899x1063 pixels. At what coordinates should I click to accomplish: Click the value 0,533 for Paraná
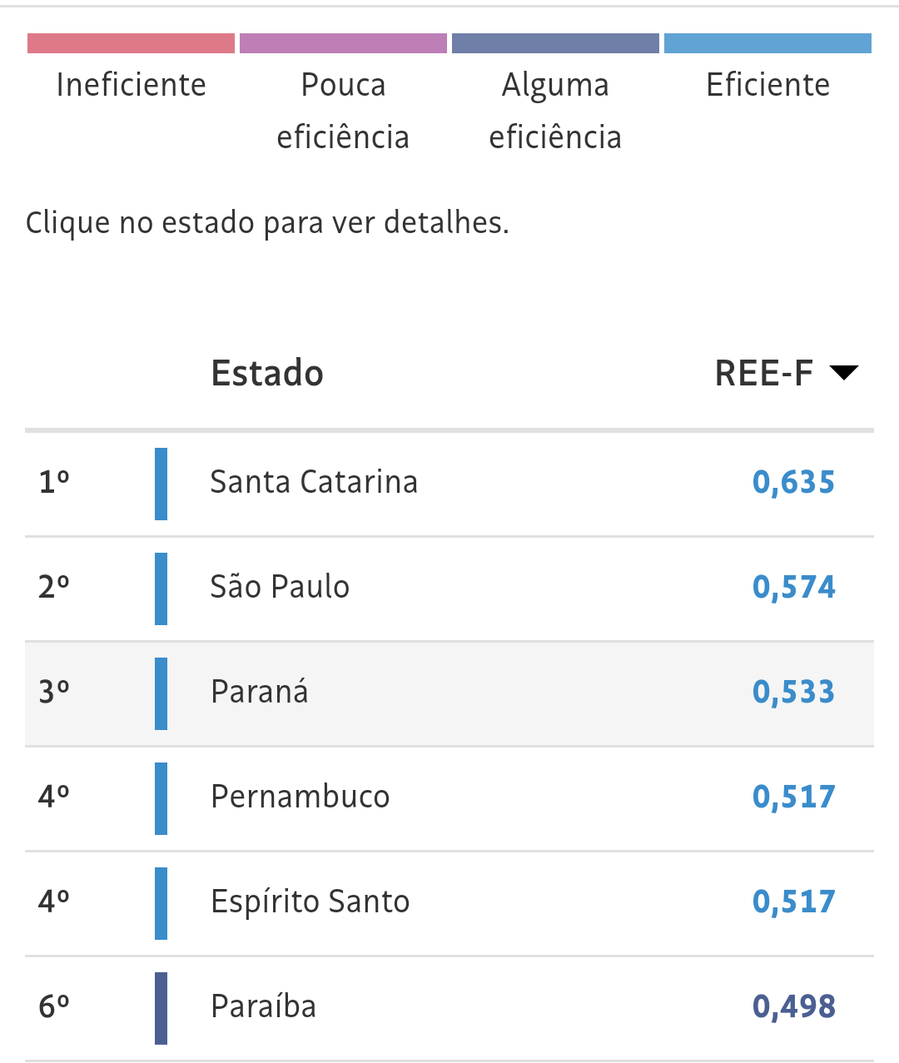[792, 692]
